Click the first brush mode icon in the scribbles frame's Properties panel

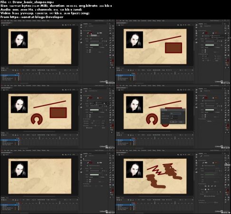tap(205, 186)
